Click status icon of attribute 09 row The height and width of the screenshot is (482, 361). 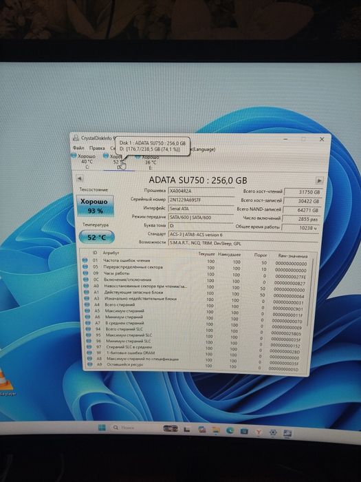pyautogui.click(x=86, y=273)
